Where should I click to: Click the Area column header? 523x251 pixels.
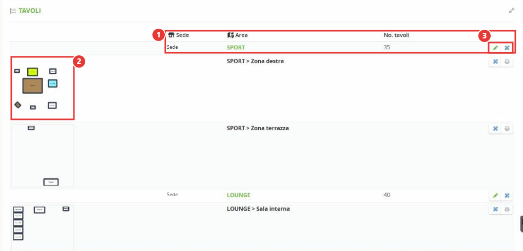238,35
